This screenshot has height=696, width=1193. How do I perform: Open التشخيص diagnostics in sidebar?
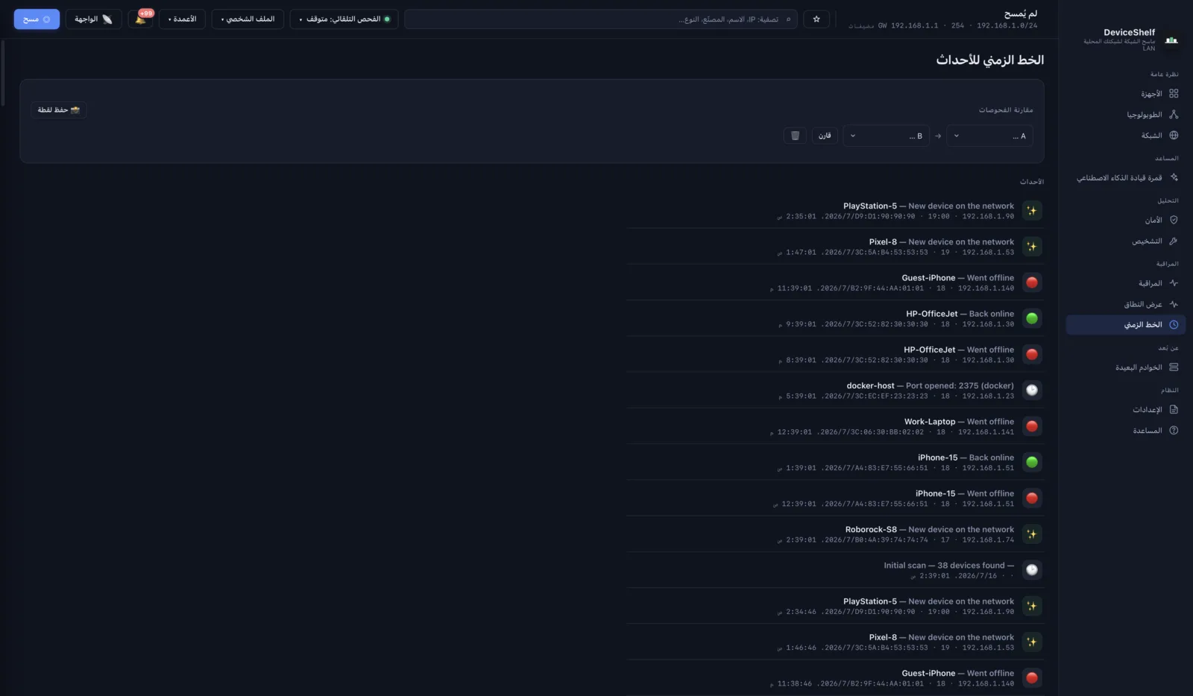(x=1126, y=241)
